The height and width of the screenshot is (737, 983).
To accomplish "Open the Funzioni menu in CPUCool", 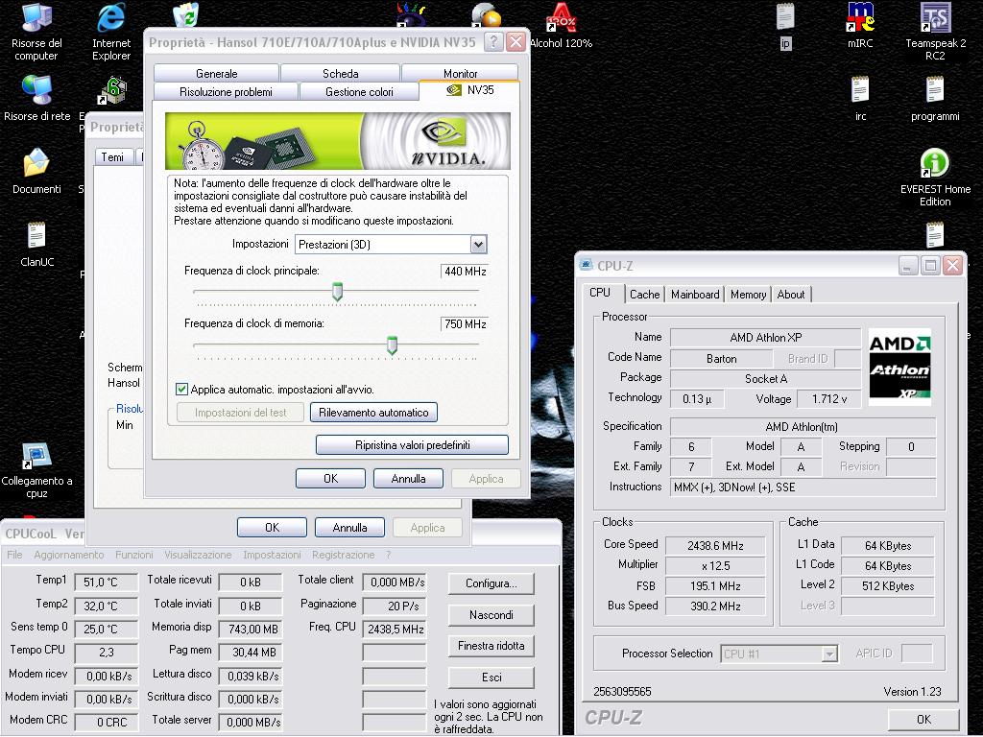I will pos(134,555).
